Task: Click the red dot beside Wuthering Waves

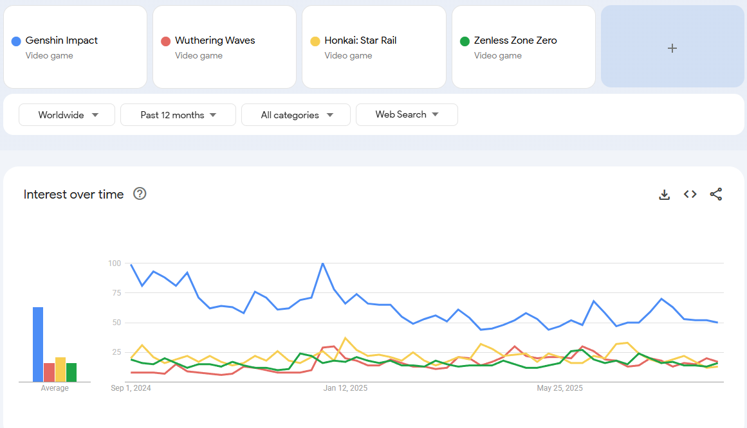Action: (165, 41)
